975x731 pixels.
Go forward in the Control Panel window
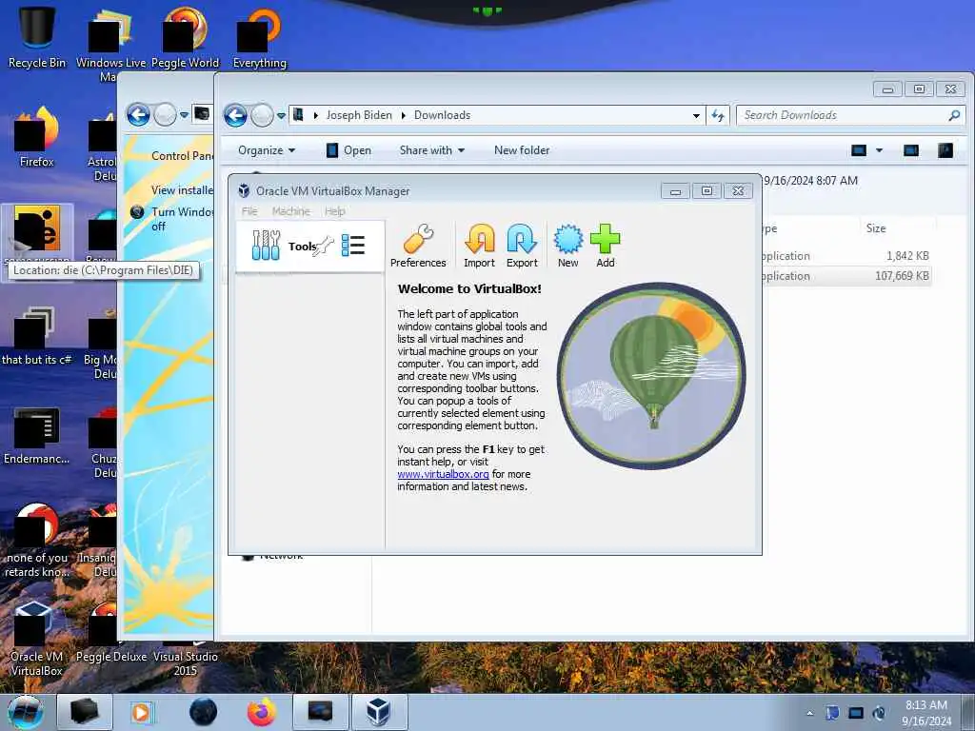(165, 115)
